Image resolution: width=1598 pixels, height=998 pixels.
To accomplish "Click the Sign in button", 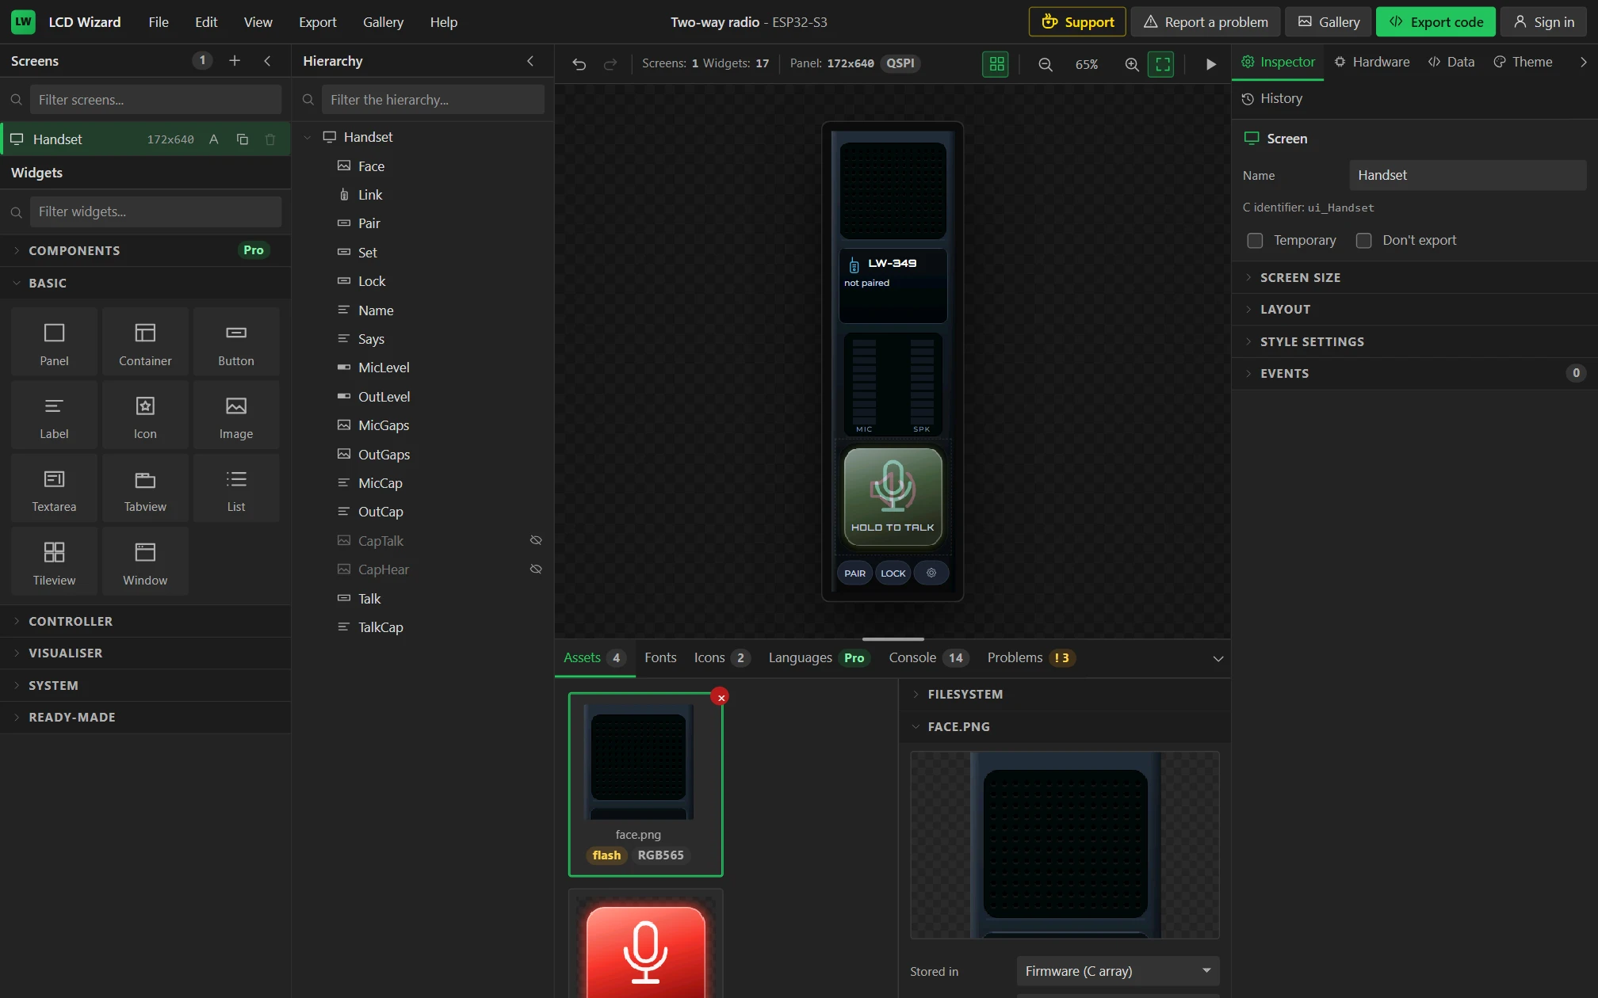I will (1543, 22).
